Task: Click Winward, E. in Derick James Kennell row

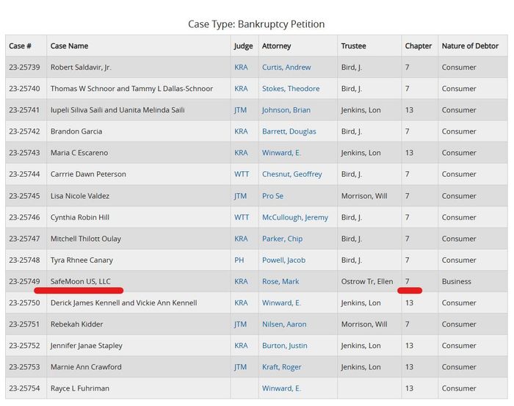Action: tap(281, 302)
